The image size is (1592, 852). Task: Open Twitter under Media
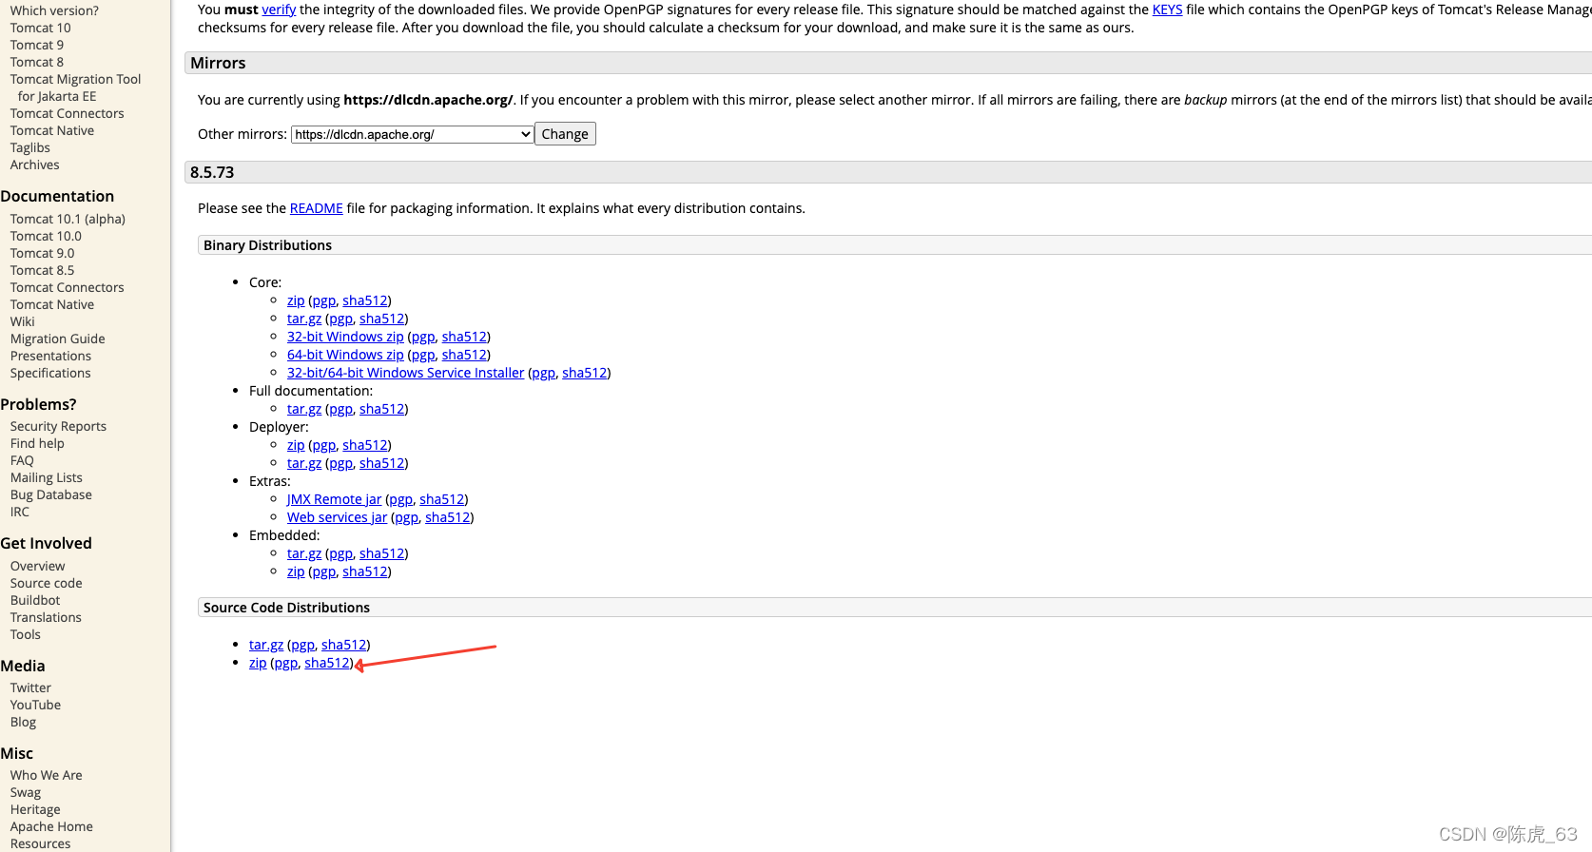[x=30, y=687]
